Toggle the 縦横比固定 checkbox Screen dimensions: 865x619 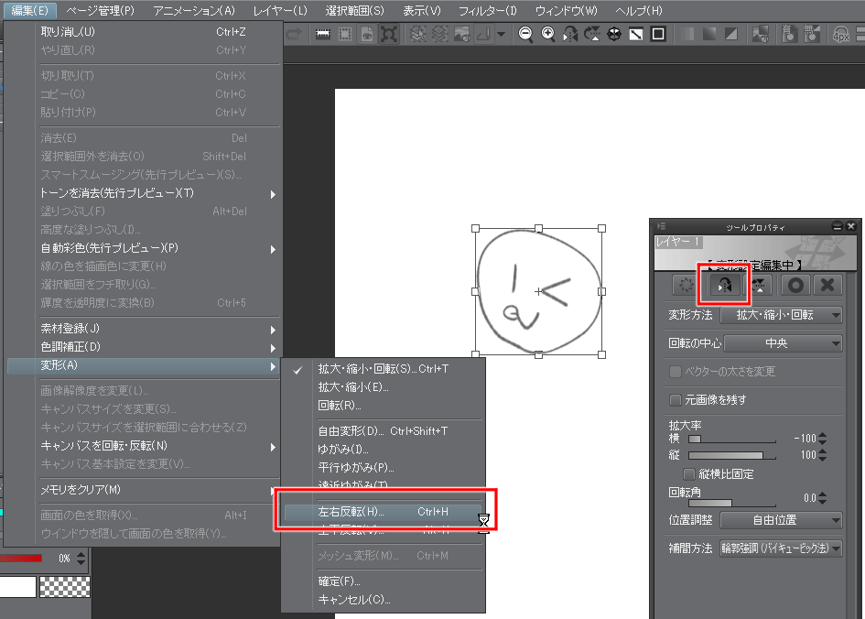pyautogui.click(x=690, y=474)
